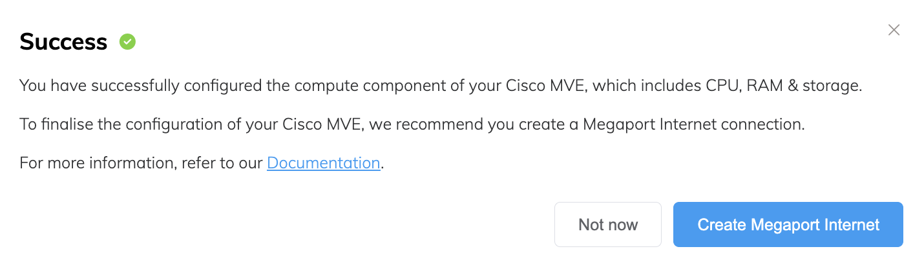Open the Documentation link

(323, 163)
